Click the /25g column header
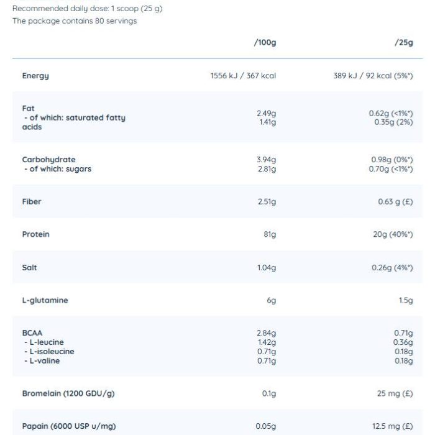Screen dimensions: 435x435 point(404,42)
